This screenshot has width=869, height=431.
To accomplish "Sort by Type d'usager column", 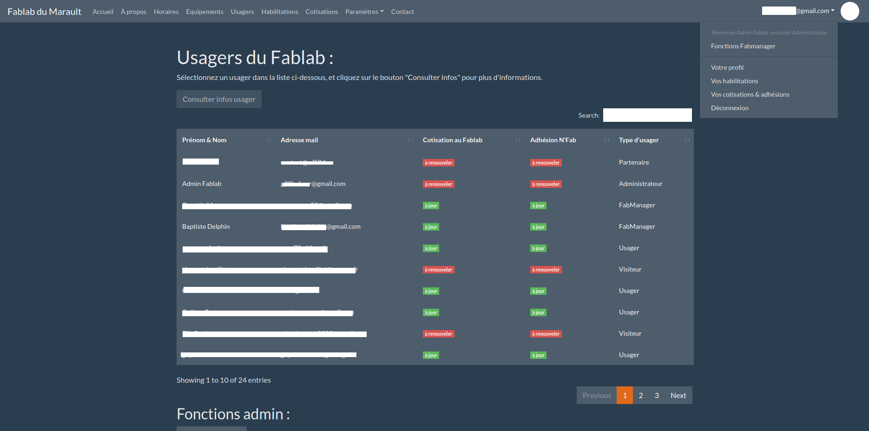I will pos(653,140).
